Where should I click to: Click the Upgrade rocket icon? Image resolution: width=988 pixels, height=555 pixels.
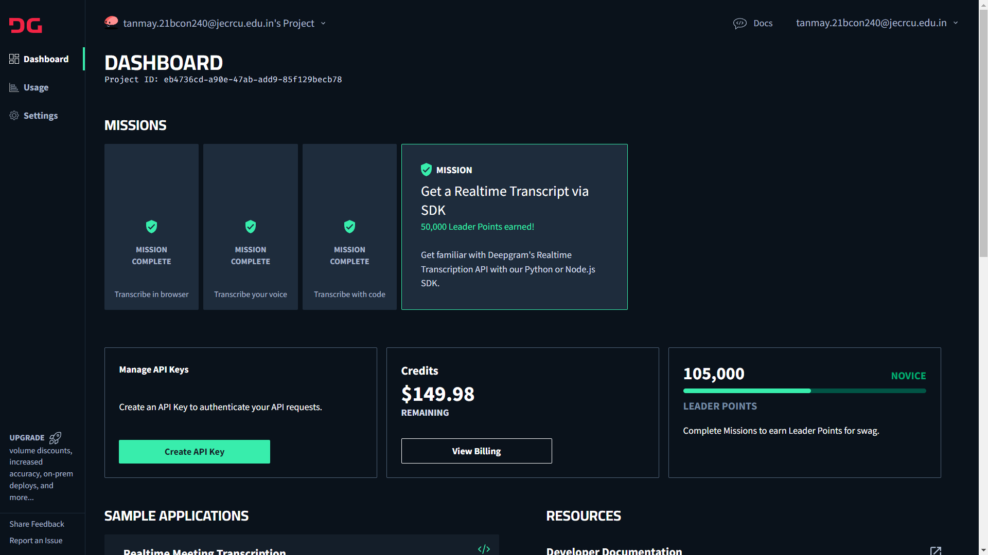[55, 438]
